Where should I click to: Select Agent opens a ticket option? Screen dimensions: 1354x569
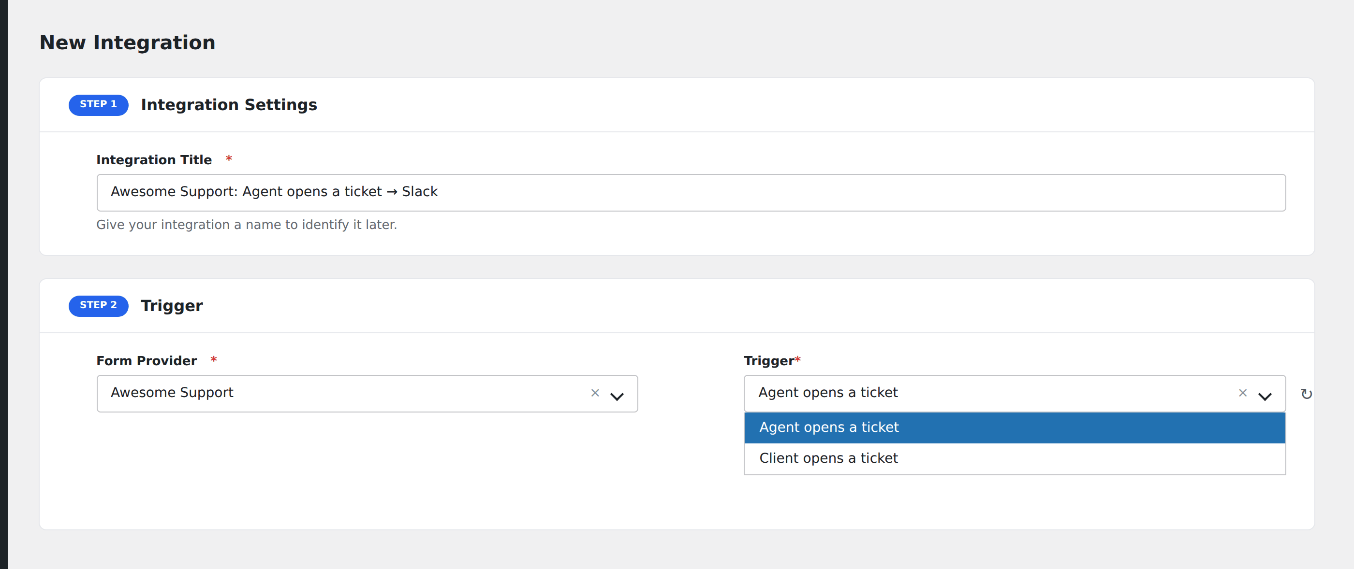pos(1015,427)
